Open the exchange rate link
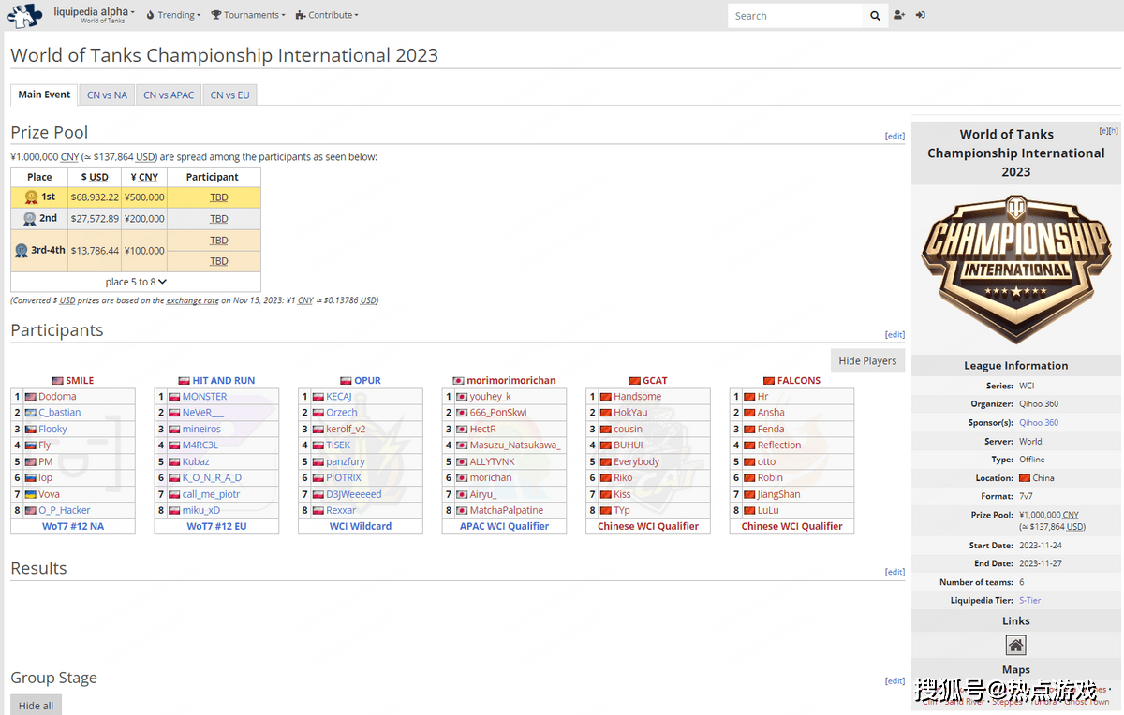1124x715 pixels. coord(192,300)
